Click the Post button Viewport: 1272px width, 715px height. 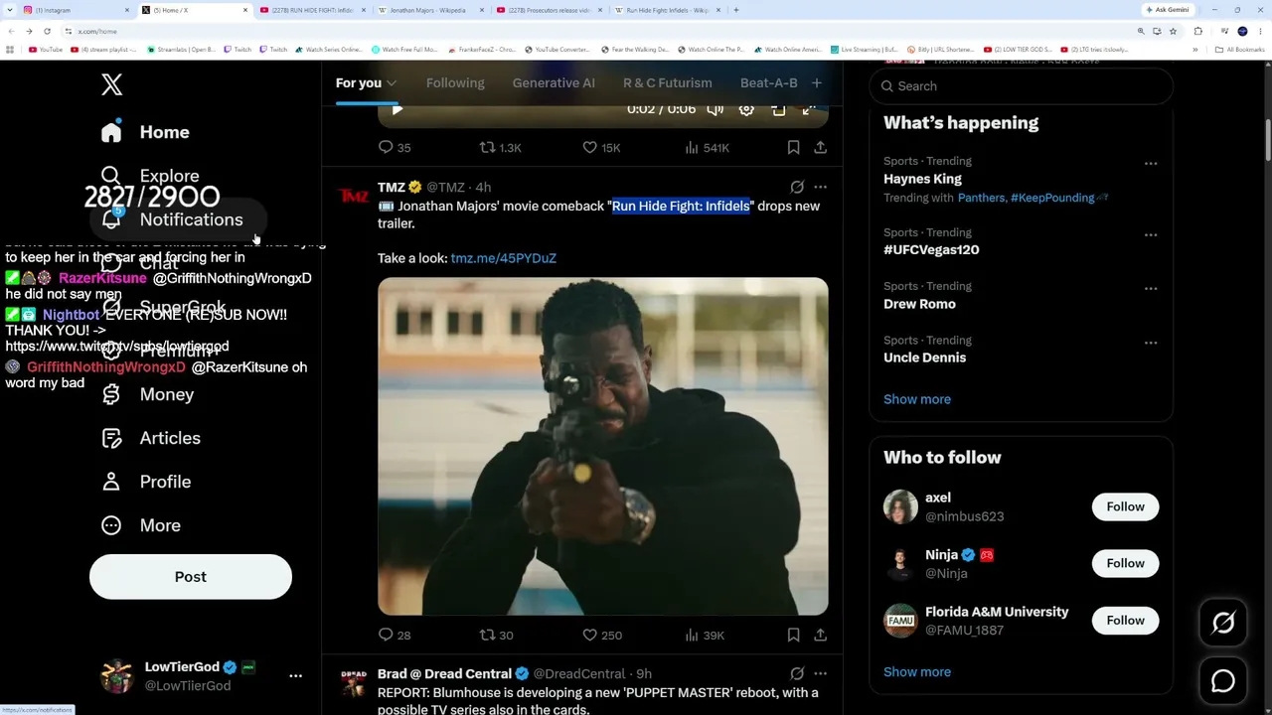pos(191,577)
